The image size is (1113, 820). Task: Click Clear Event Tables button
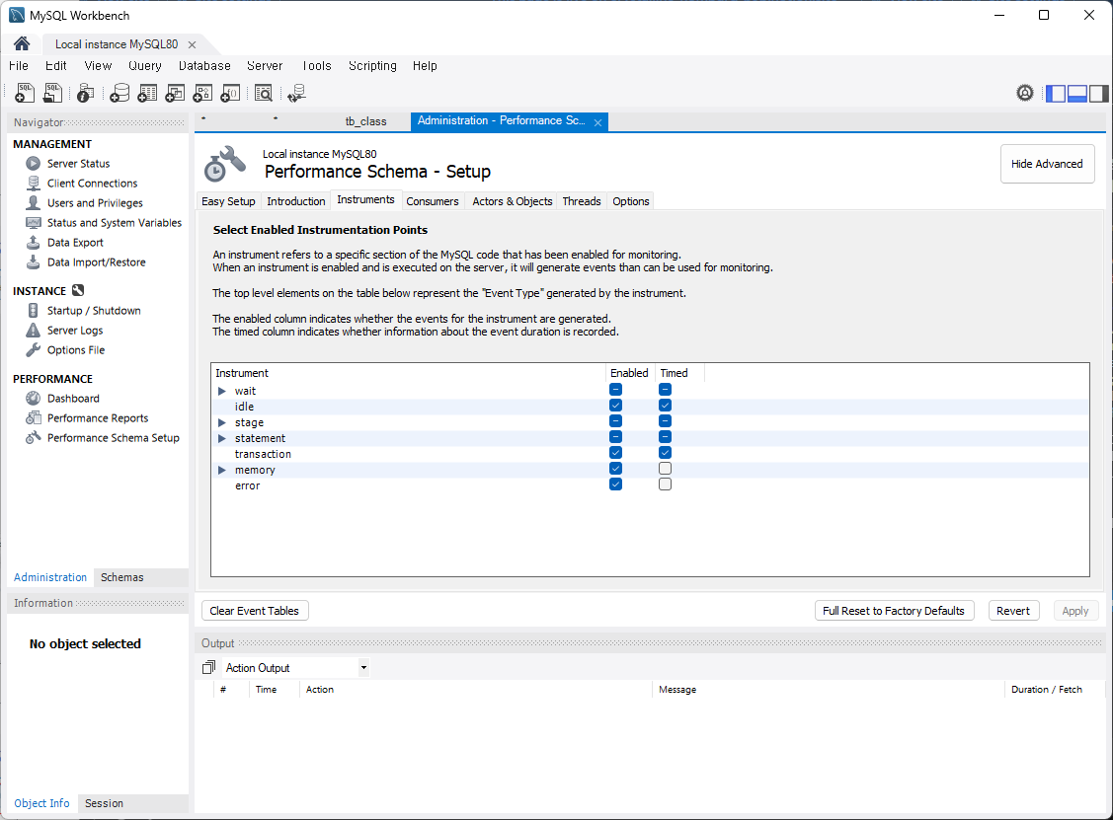click(255, 611)
